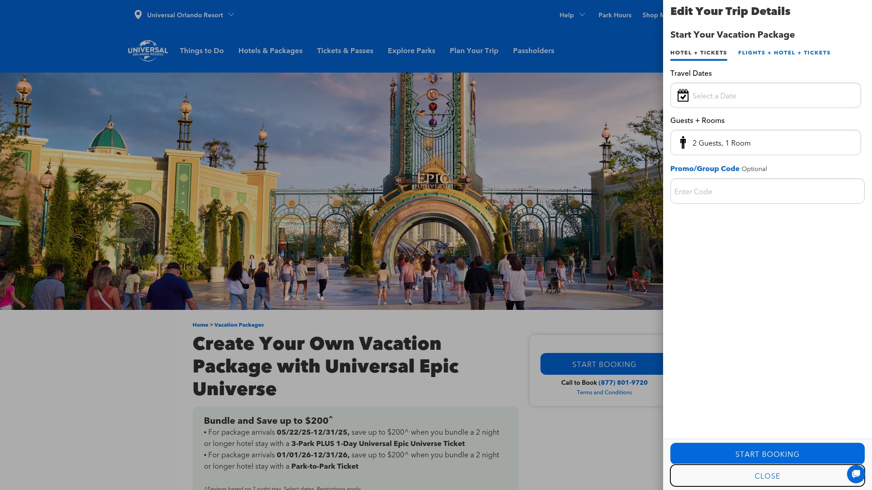
Task: Open Things to Do menu
Action: [202, 51]
